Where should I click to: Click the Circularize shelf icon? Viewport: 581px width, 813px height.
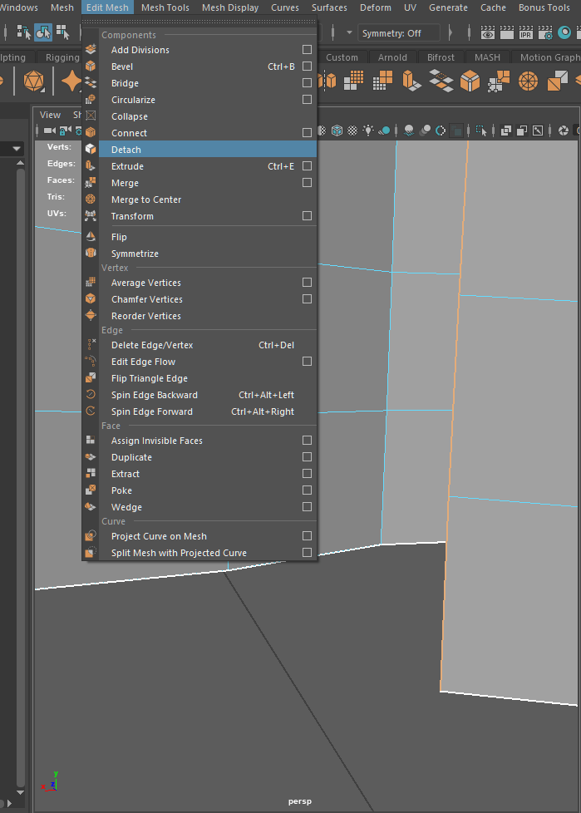point(529,81)
